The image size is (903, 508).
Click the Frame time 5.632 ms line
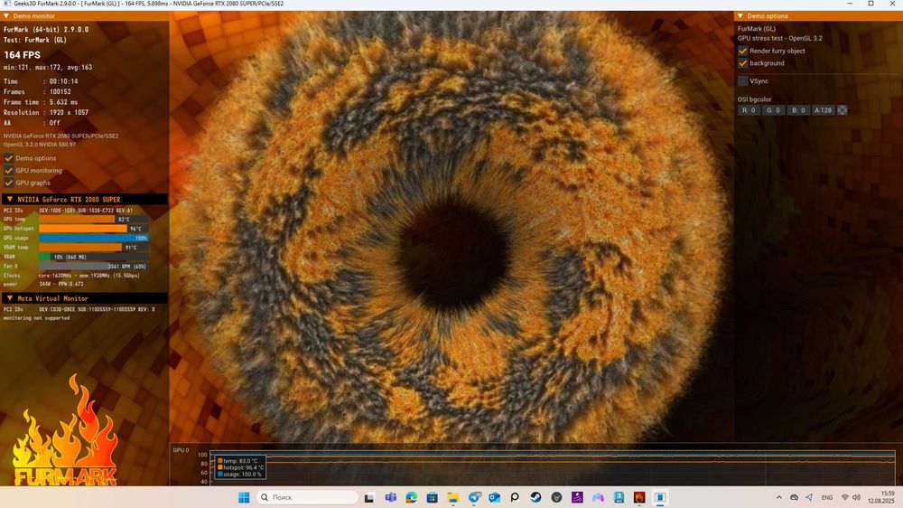41,102
